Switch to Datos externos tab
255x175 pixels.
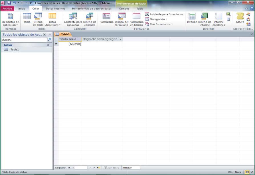[x=55, y=9]
